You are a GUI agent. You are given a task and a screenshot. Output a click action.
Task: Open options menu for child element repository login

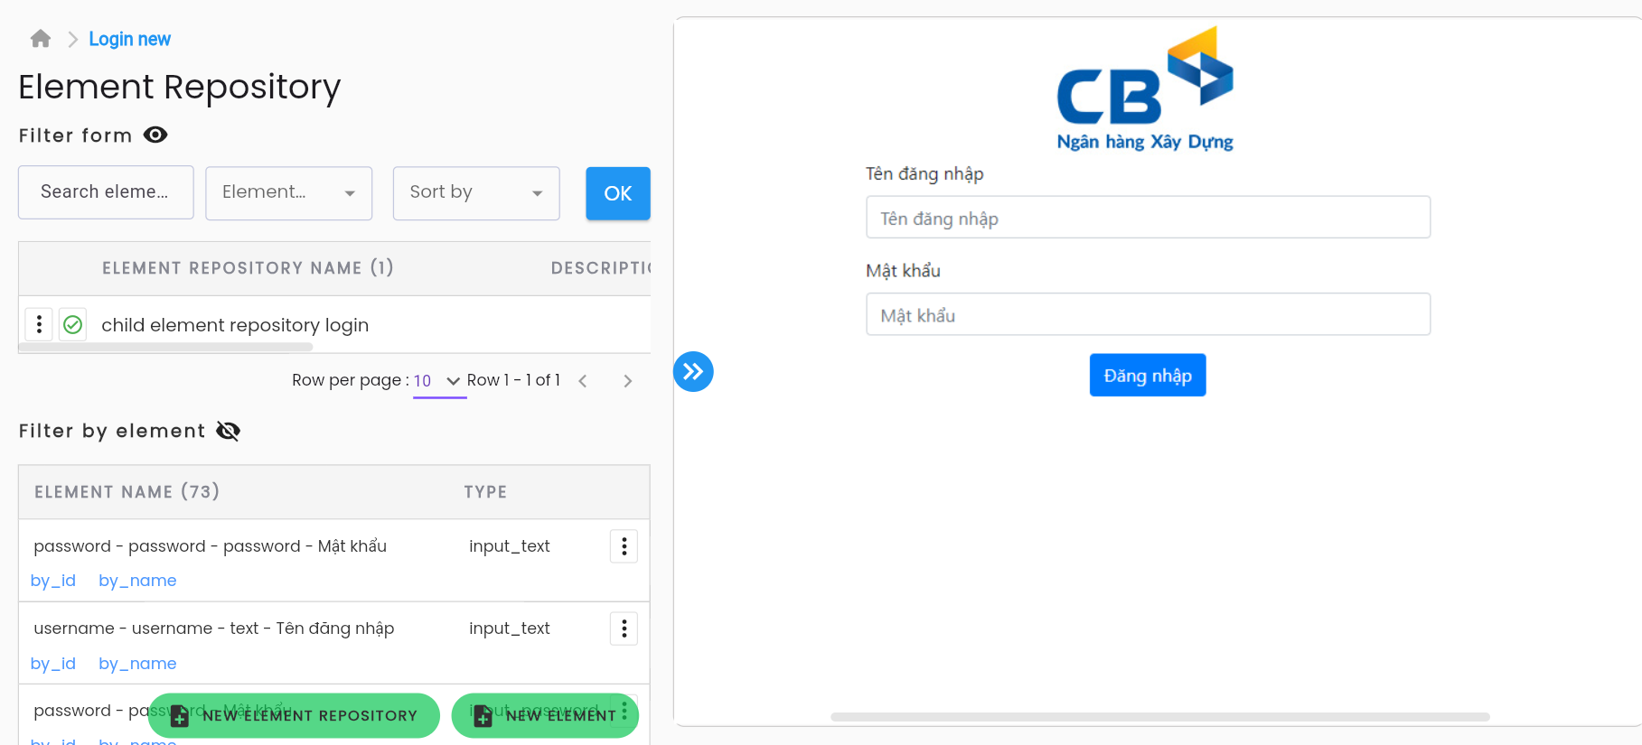pyautogui.click(x=39, y=323)
